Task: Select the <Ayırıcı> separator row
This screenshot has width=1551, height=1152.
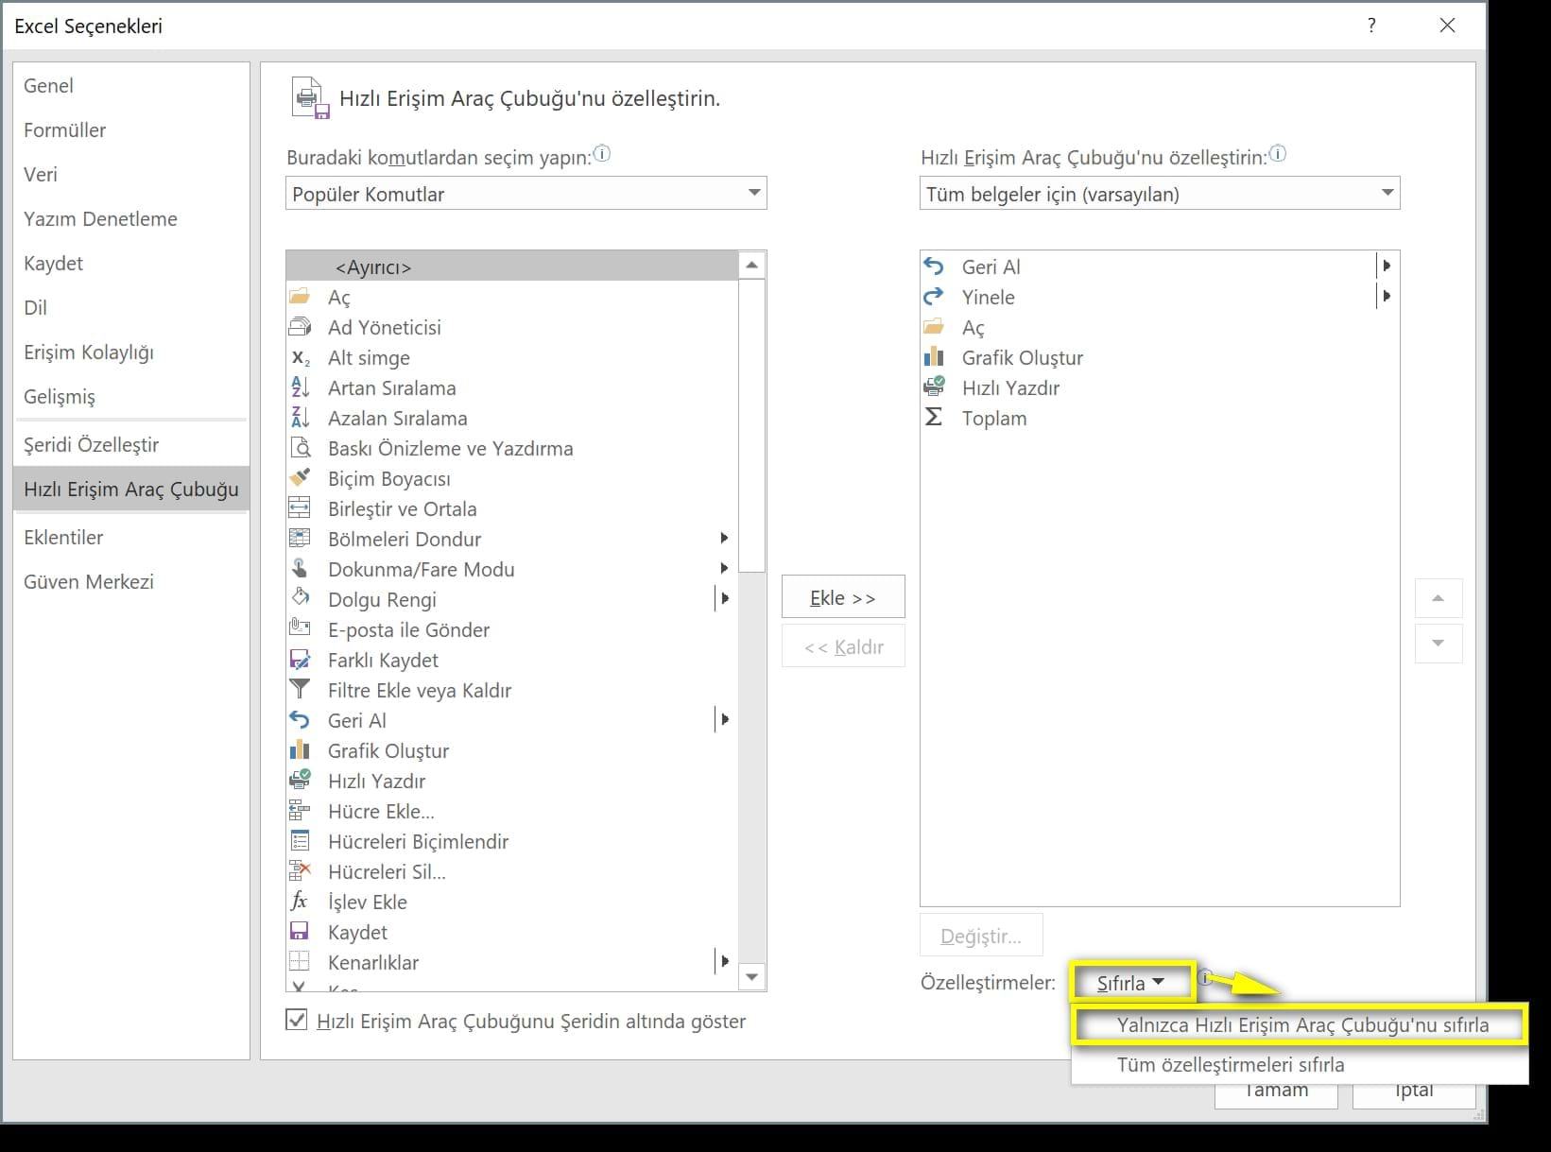Action: (x=511, y=267)
